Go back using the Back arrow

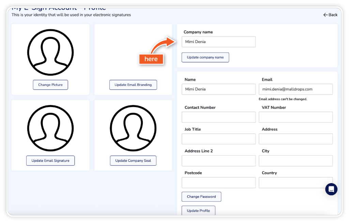330,15
